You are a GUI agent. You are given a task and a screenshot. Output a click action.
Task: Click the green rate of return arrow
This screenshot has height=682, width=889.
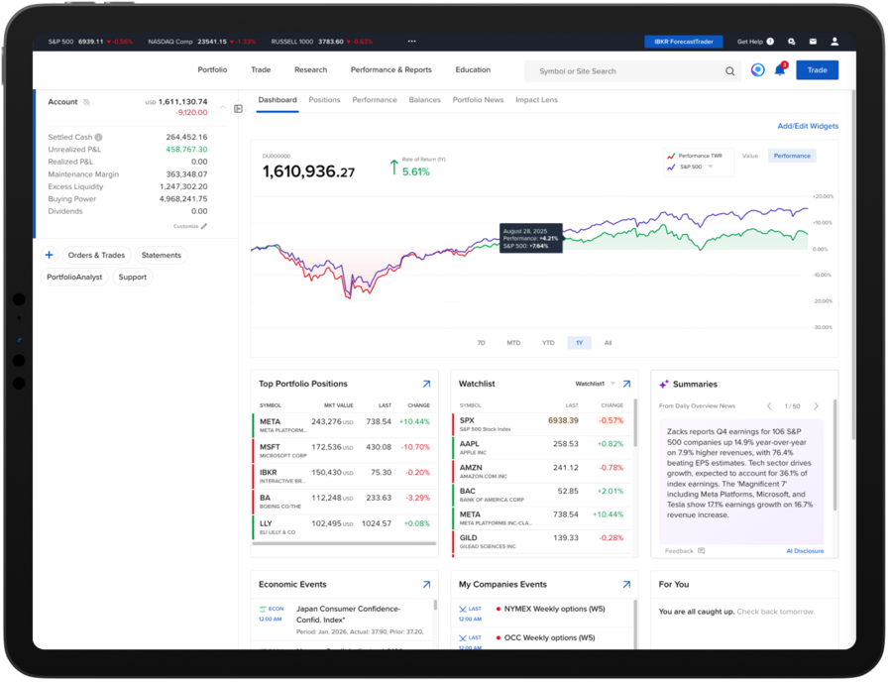394,168
